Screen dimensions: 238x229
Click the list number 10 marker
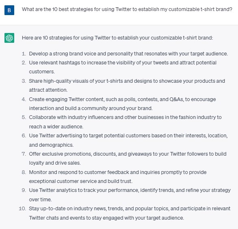(x=22, y=209)
